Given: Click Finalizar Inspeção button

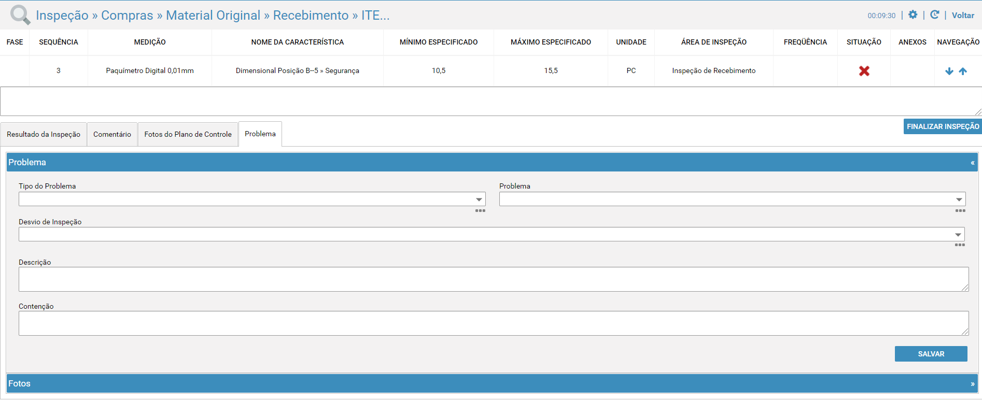Looking at the screenshot, I should [943, 126].
